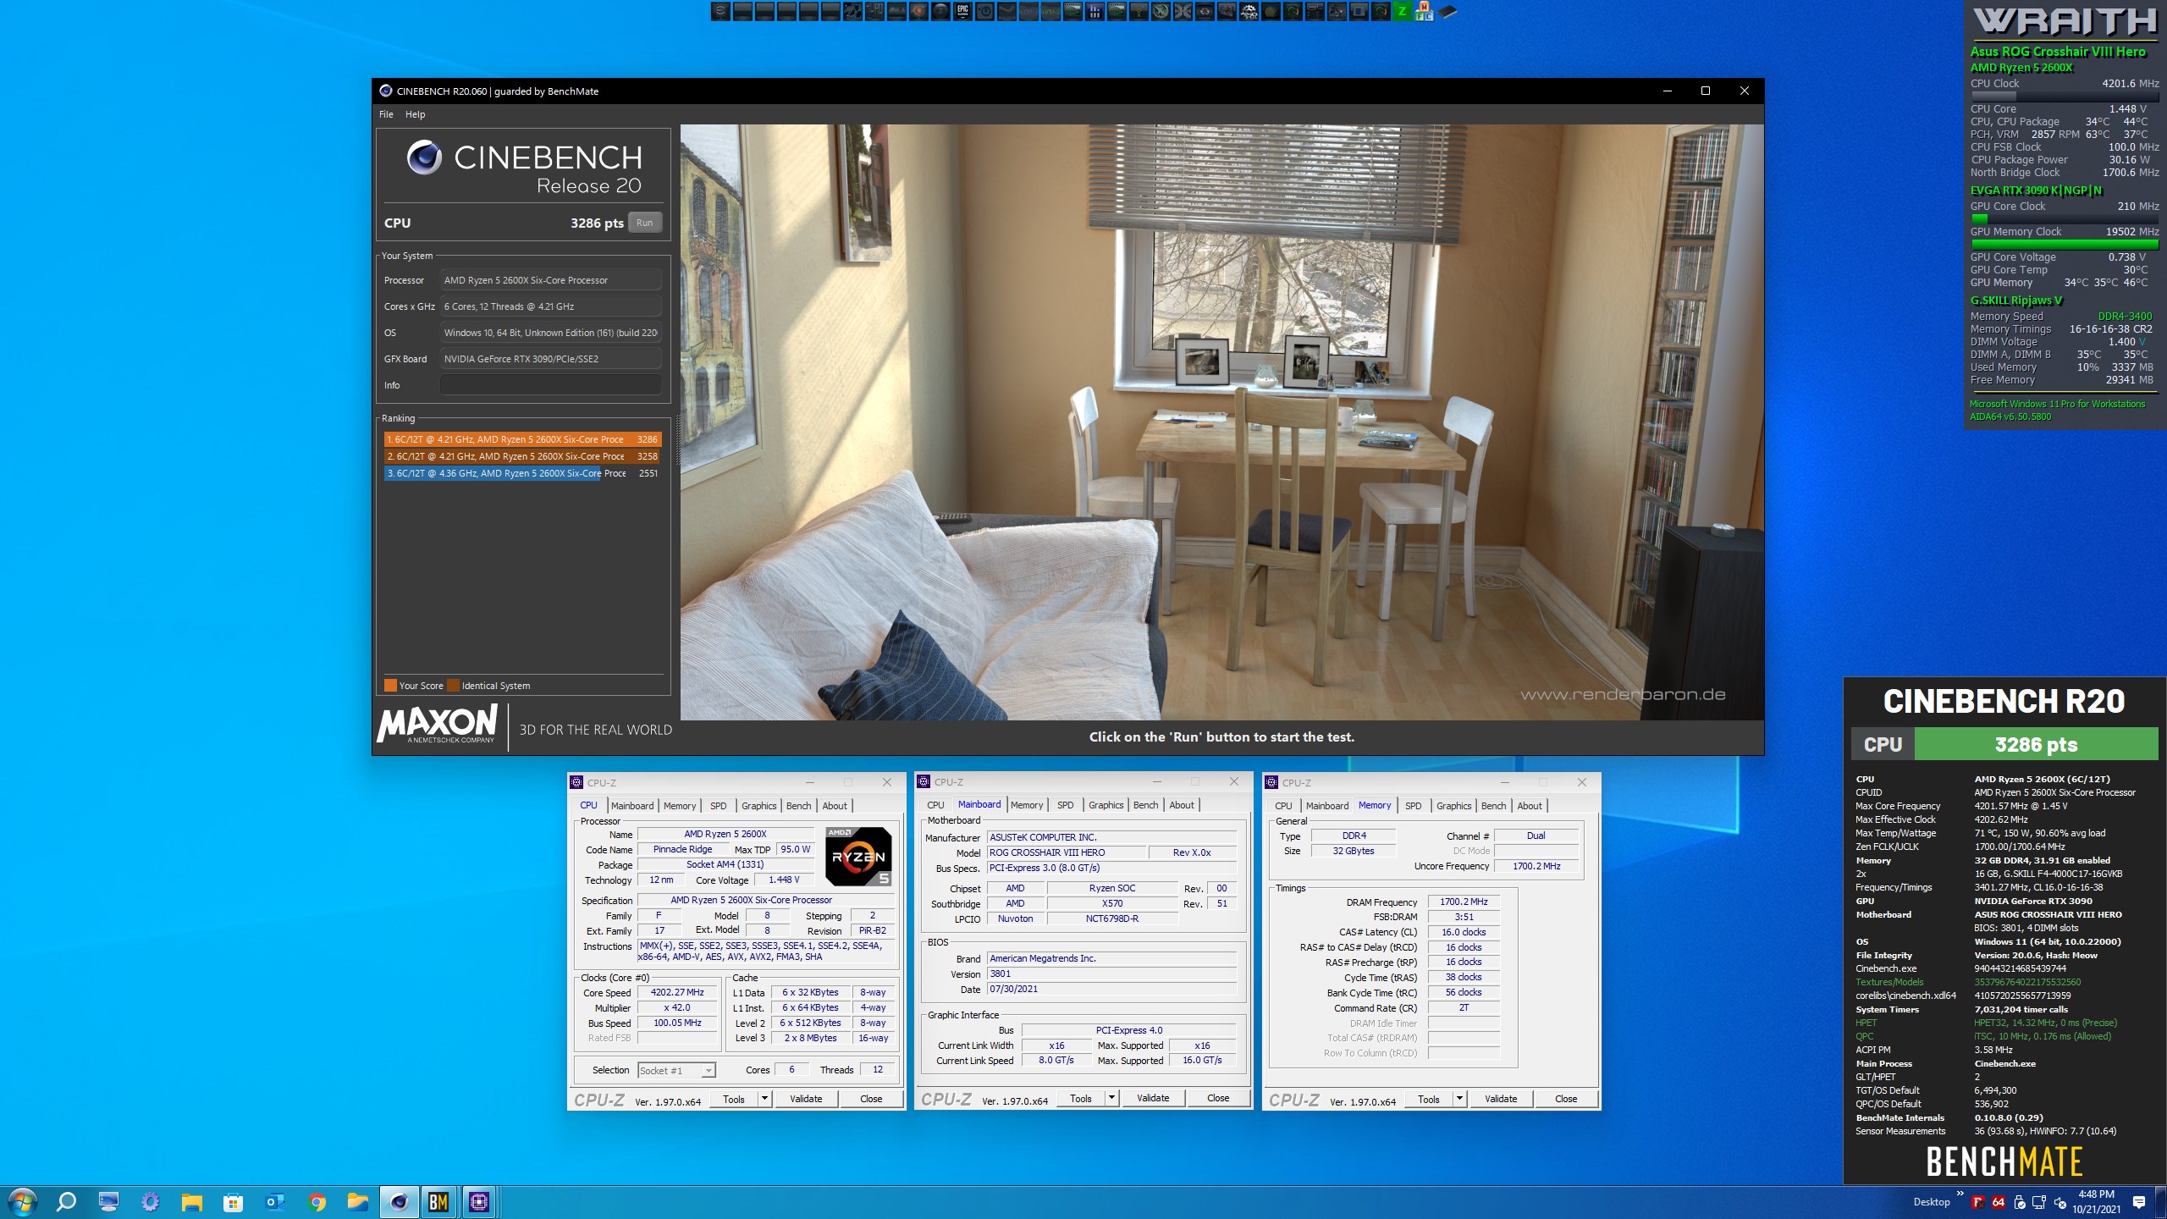This screenshot has height=1219, width=2167.
Task: Open the Windows Start orb
Action: point(22,1202)
